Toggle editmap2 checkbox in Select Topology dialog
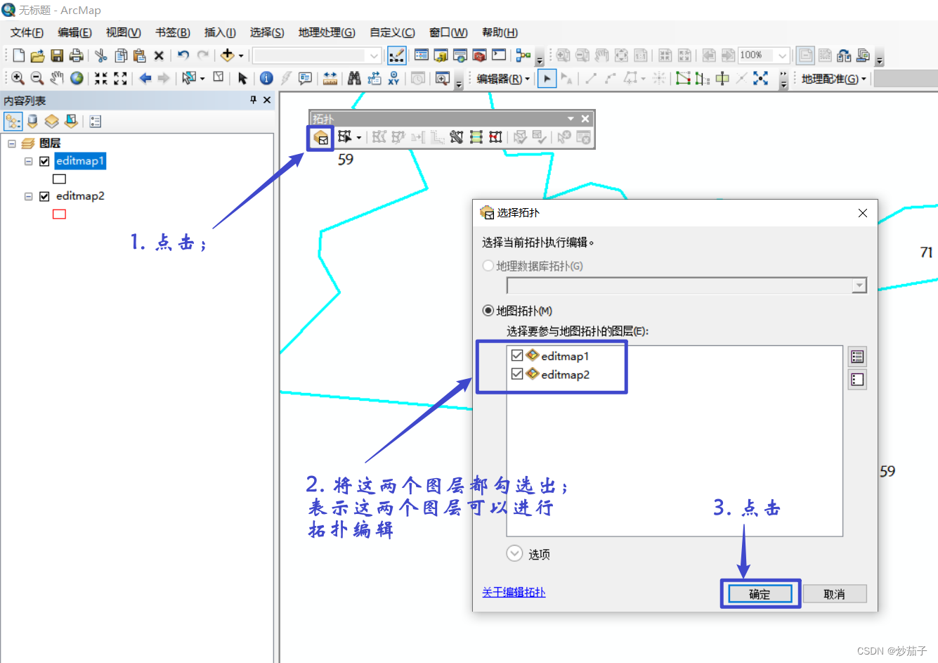The height and width of the screenshot is (663, 938). 517,374
